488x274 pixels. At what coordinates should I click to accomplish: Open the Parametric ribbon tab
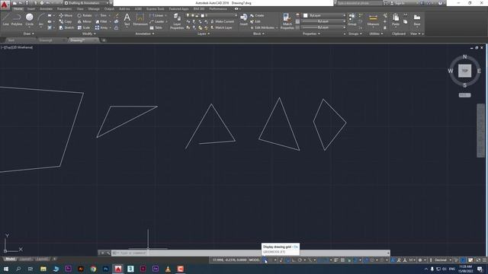[x=64, y=9]
